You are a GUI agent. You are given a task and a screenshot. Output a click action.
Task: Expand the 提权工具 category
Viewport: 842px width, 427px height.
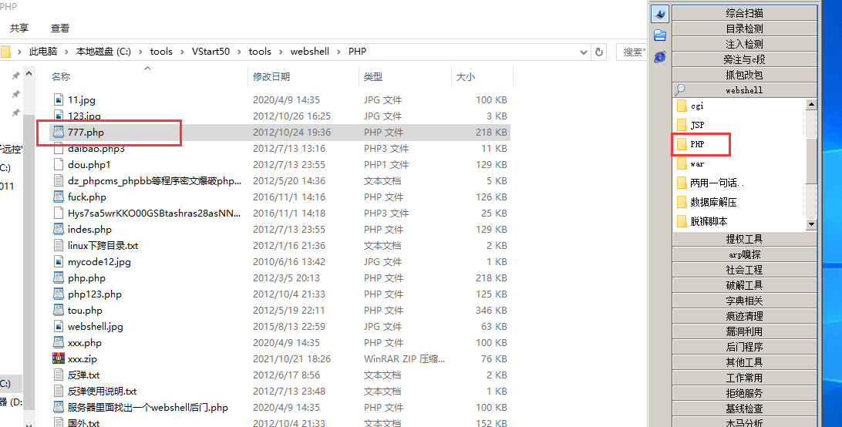[744, 239]
